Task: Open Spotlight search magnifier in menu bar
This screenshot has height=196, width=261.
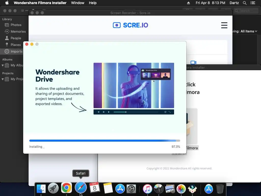Action: [x=244, y=3]
